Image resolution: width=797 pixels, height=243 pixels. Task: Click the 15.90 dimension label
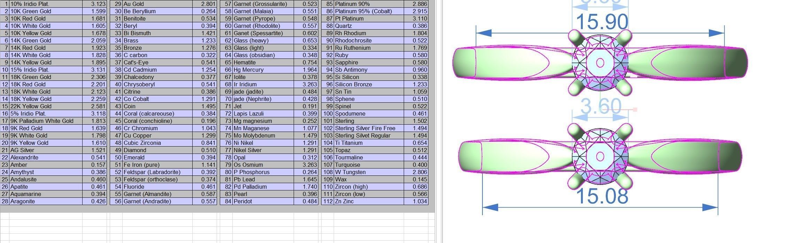pos(602,22)
